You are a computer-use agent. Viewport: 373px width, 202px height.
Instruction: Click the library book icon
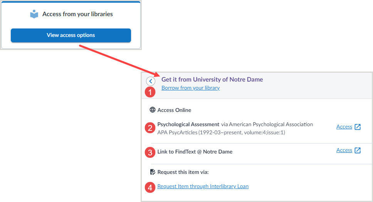point(34,14)
